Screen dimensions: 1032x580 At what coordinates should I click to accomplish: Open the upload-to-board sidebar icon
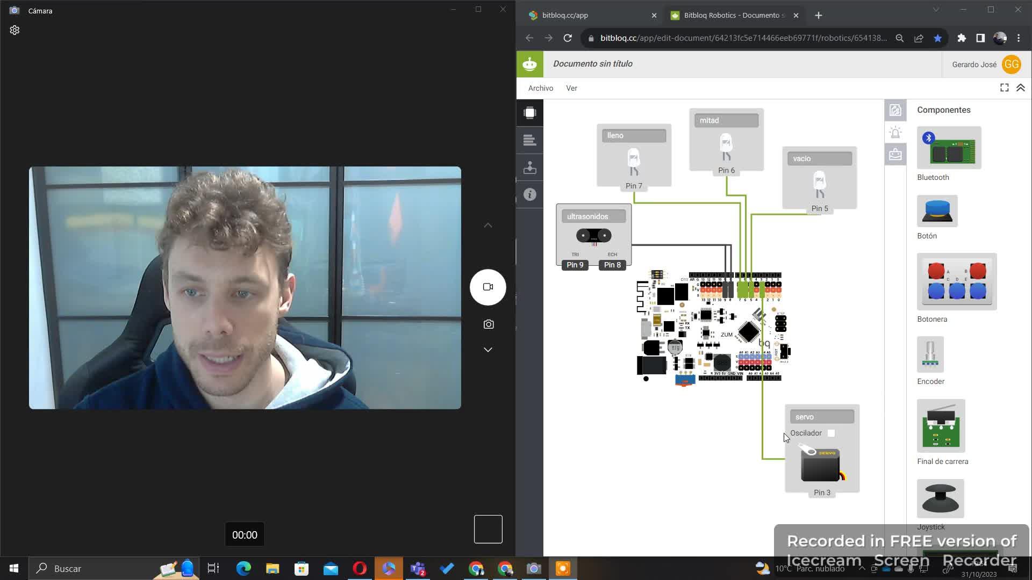tap(529, 168)
